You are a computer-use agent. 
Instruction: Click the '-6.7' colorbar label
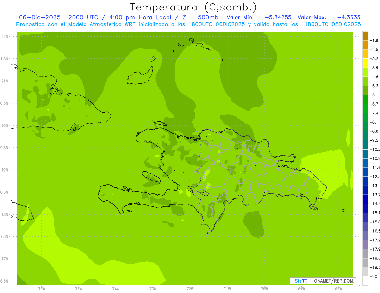(374, 104)
